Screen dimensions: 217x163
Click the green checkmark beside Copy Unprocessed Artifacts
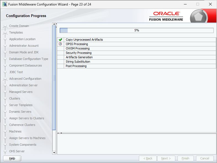coord(60,40)
